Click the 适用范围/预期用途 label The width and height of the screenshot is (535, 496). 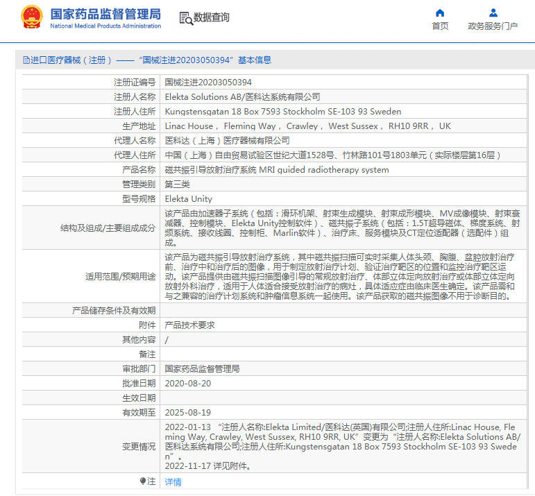121,277
